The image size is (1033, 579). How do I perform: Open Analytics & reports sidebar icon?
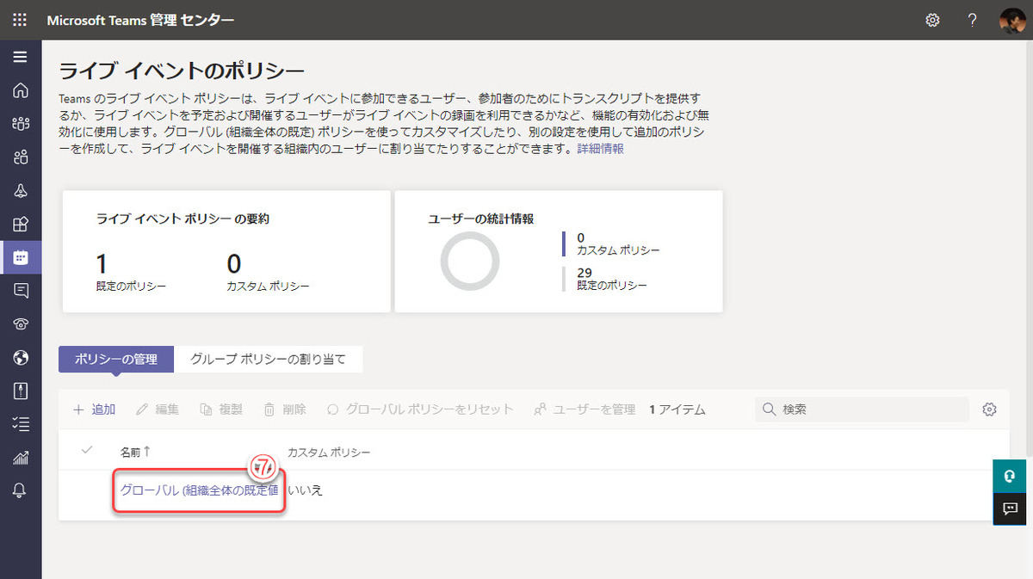21,458
